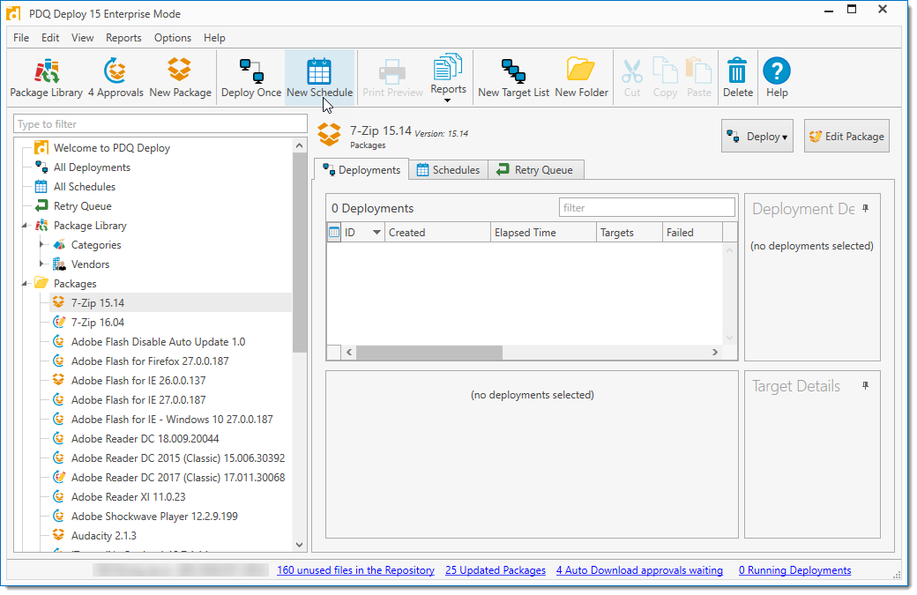Image resolution: width=917 pixels, height=595 pixels.
Task: Click the New Target List icon
Action: coord(513,71)
